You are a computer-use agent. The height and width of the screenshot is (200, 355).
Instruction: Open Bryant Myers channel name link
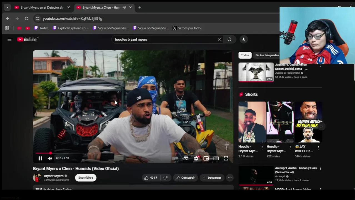54,176
